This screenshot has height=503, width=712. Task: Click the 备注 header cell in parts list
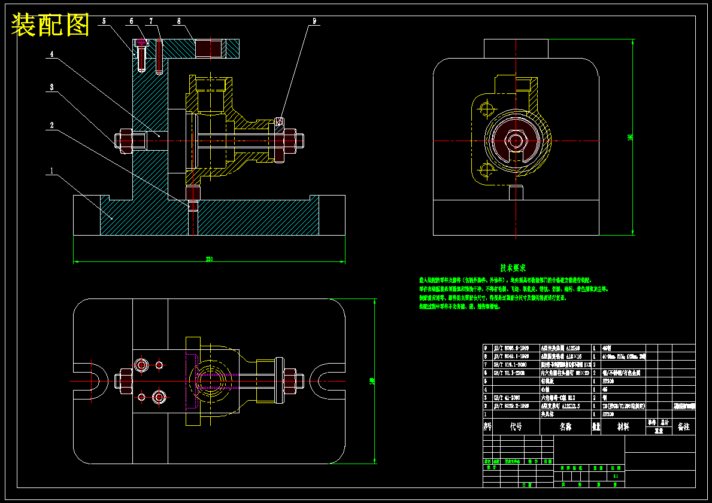click(x=684, y=427)
